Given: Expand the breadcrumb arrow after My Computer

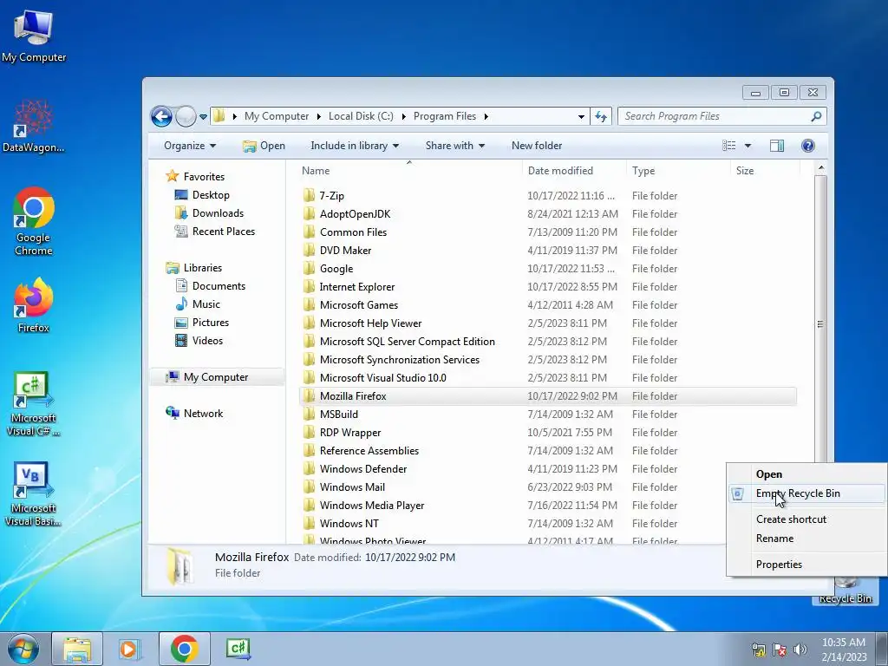Looking at the screenshot, I should 318,117.
